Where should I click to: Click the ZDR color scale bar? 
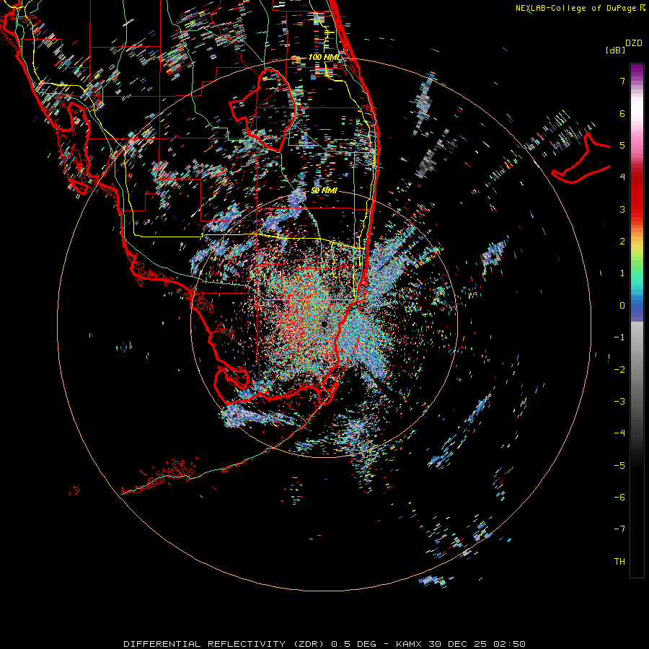click(x=637, y=320)
